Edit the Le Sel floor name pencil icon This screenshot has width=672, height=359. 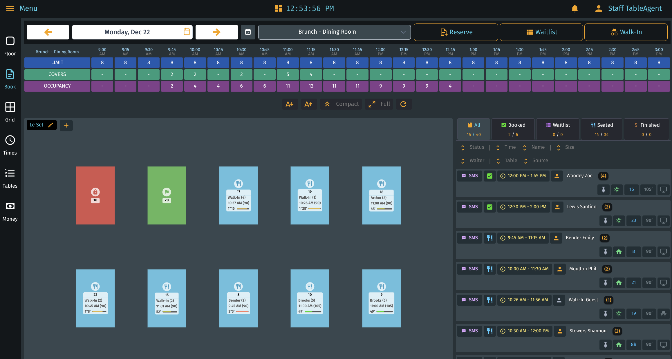pyautogui.click(x=51, y=125)
